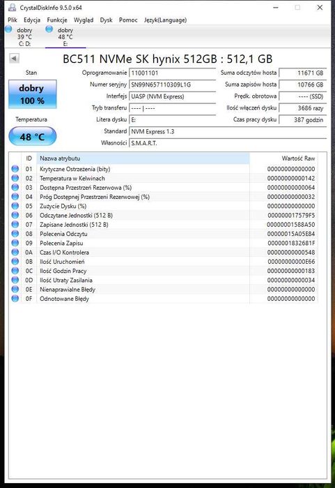
Task: Click the Standard field NVM Express 1.3
Action: [228, 131]
